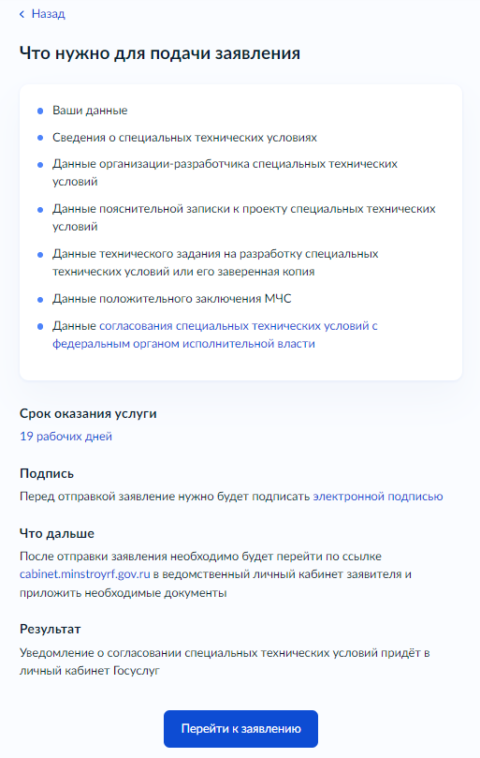Image resolution: width=480 pixels, height=758 pixels.
Task: Click the Данные организации-разработчика list item
Action: pos(225,172)
